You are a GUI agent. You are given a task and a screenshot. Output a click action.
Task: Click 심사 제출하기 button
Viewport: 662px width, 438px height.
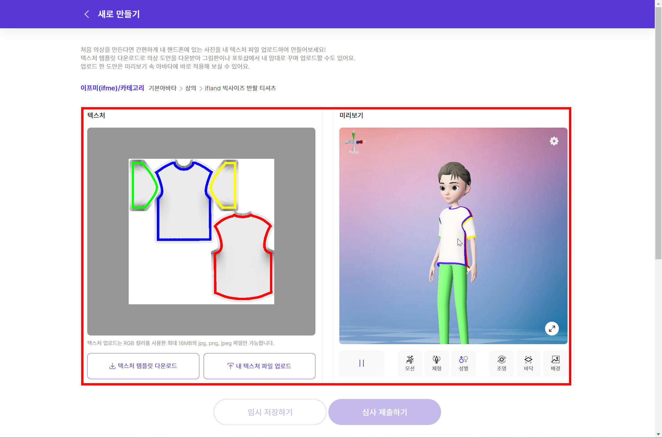[x=384, y=412]
